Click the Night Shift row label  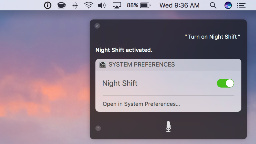120,83
